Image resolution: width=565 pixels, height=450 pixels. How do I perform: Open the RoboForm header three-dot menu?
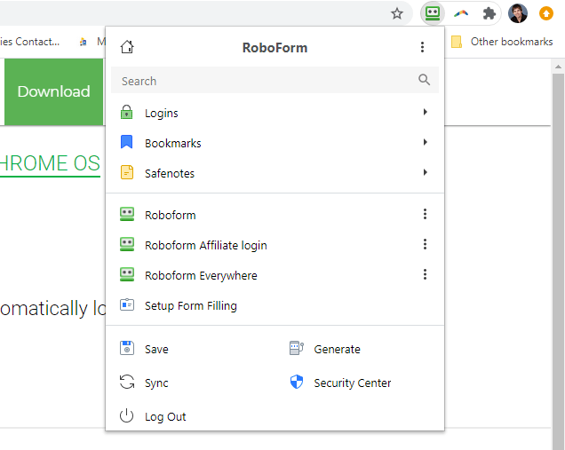coord(422,47)
